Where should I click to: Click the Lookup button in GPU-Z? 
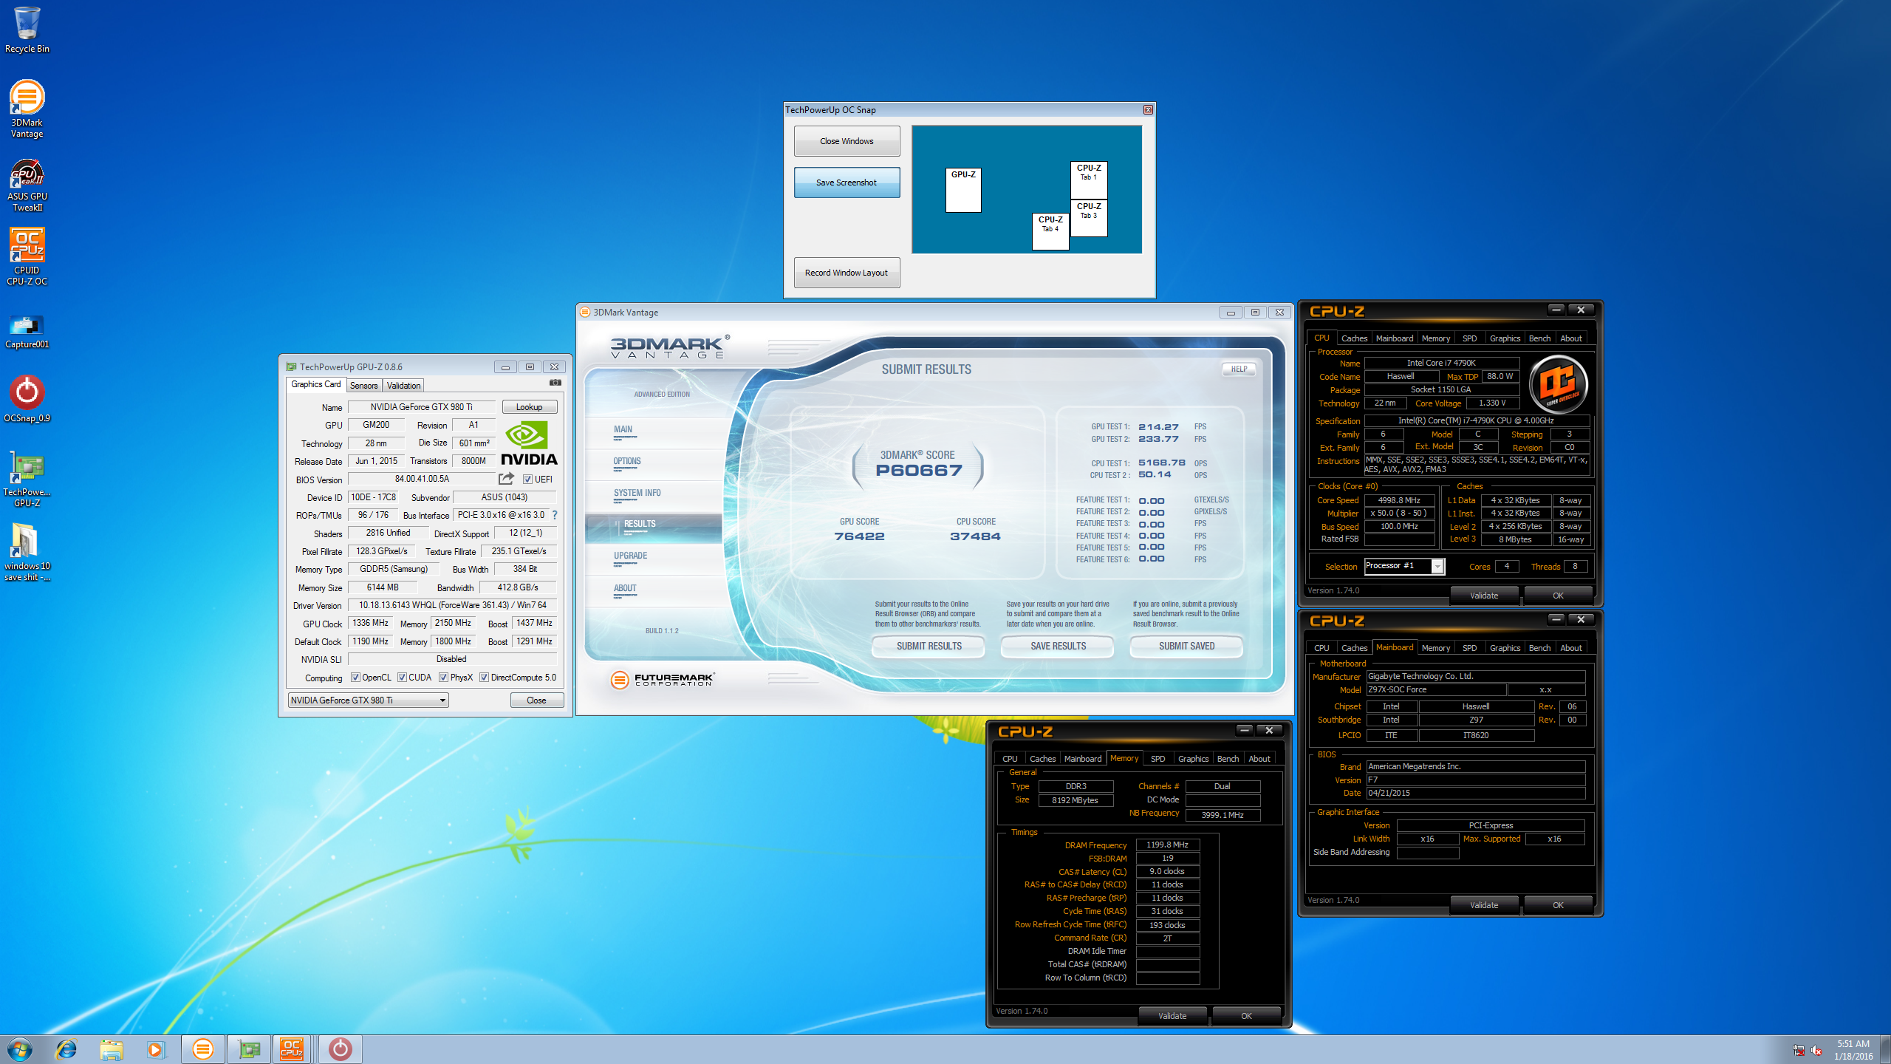tap(529, 407)
